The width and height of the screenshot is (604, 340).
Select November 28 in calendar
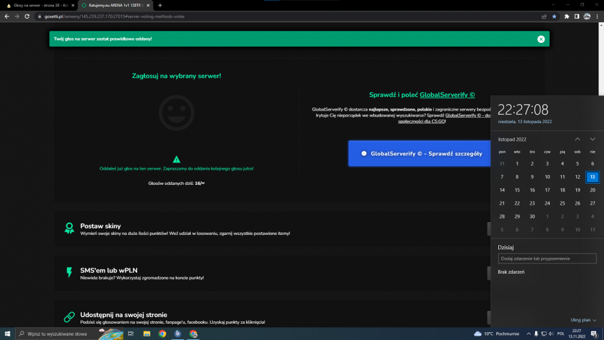502,216
